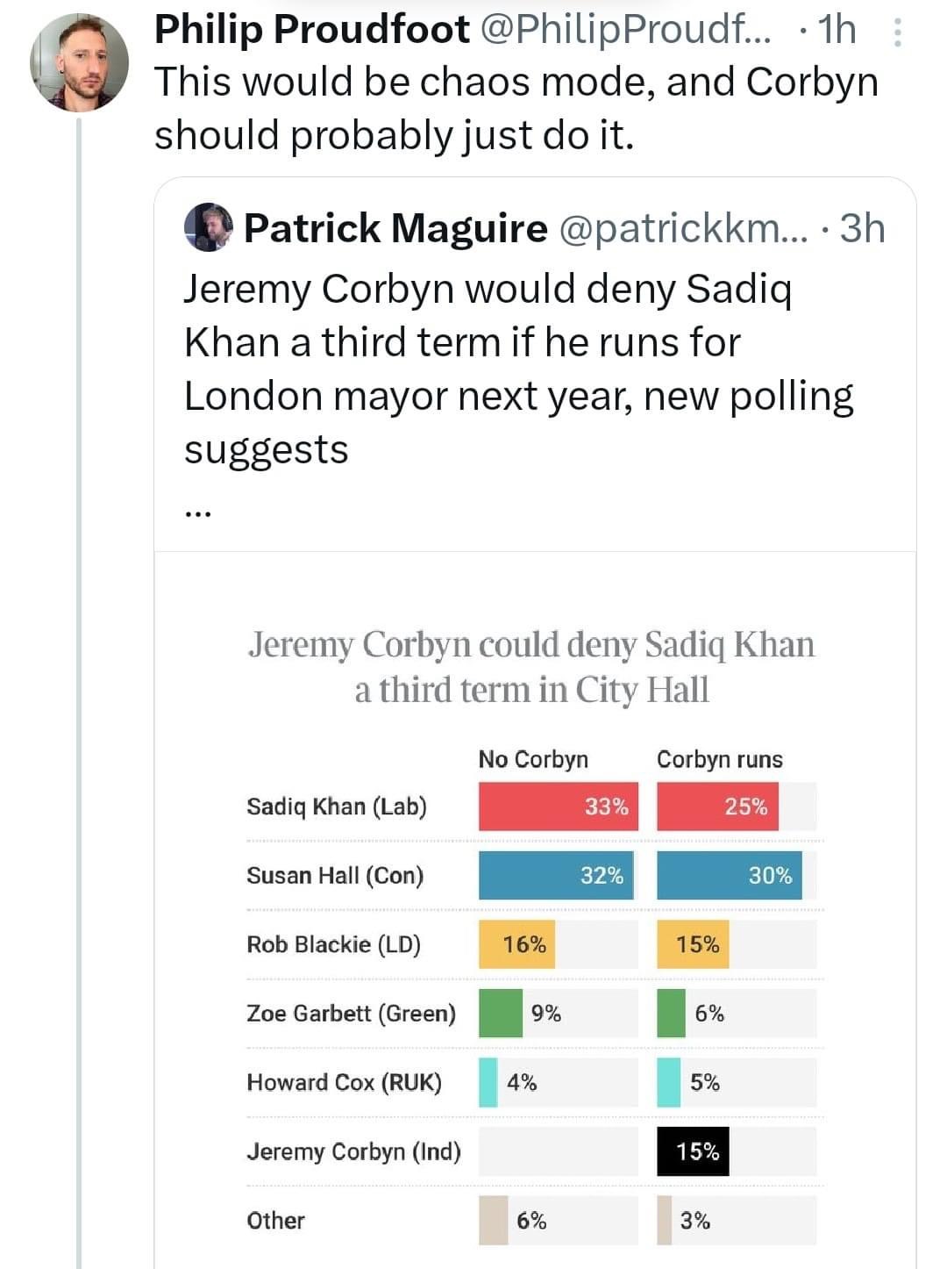Open the @PhilipProudf handle link
Screen dimensions: 947x1269
pyautogui.click(x=625, y=30)
